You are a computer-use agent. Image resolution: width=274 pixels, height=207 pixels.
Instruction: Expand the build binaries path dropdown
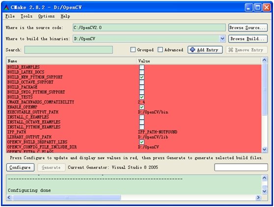[222, 39]
